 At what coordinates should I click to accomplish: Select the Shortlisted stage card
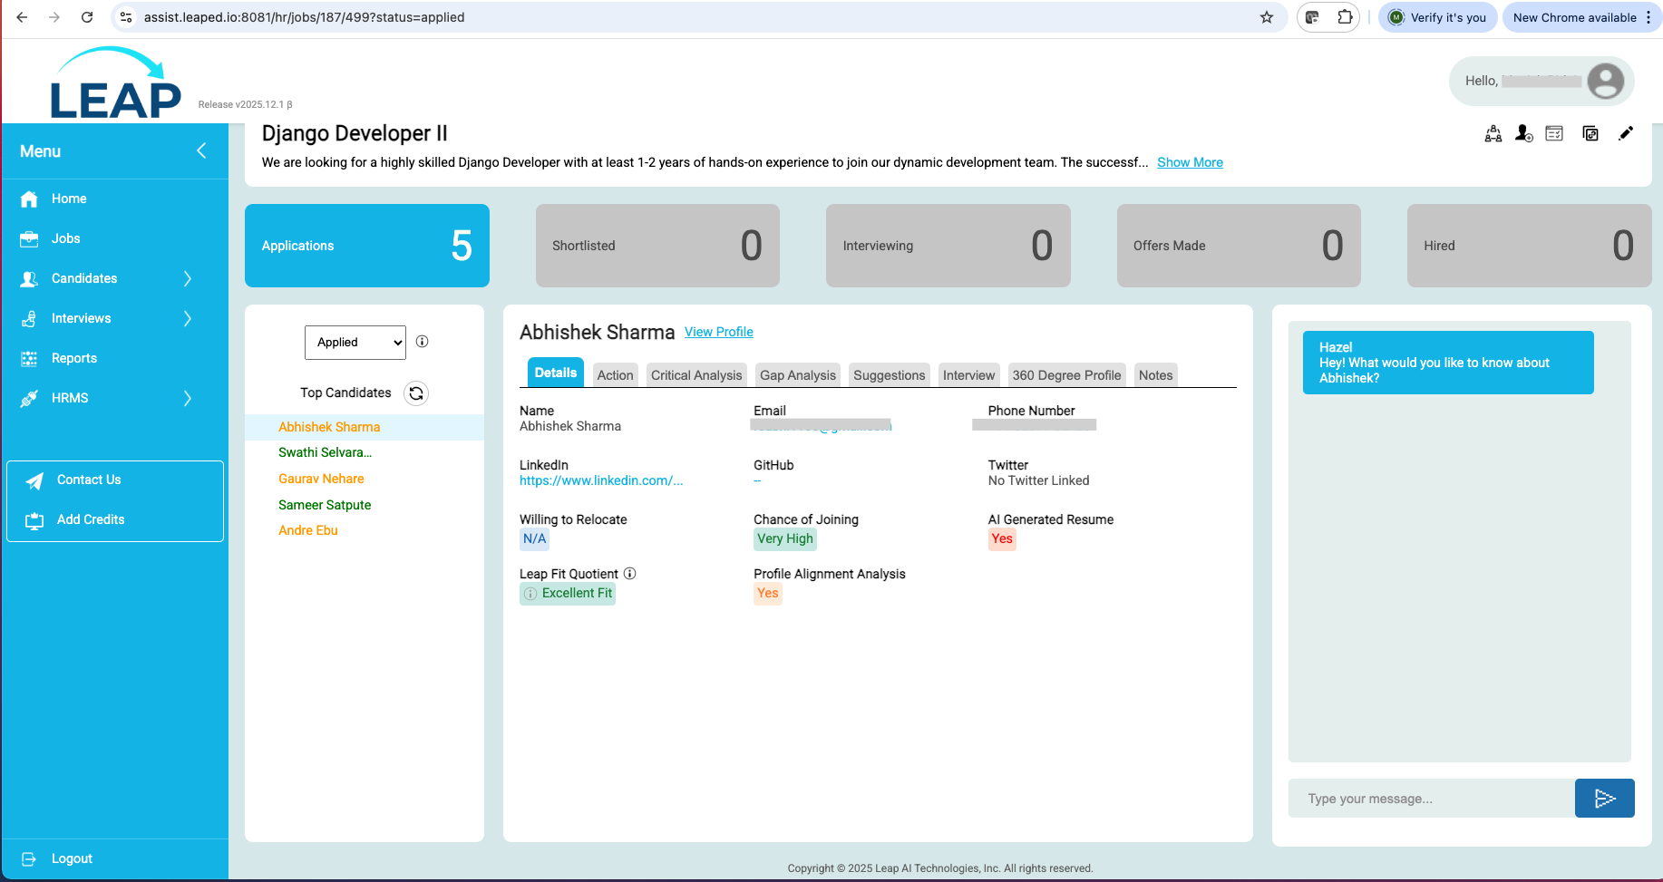pos(657,246)
